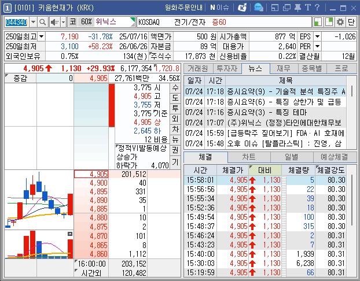Viewport: 360px width, 281px height.
Task: Click the T font size icon
Action: coord(308,8)
